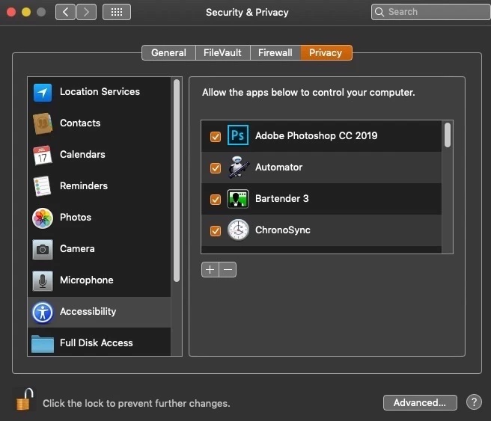Uncheck Adobe Photoshop CC 2019 checkbox
The width and height of the screenshot is (491, 421).
coord(216,137)
